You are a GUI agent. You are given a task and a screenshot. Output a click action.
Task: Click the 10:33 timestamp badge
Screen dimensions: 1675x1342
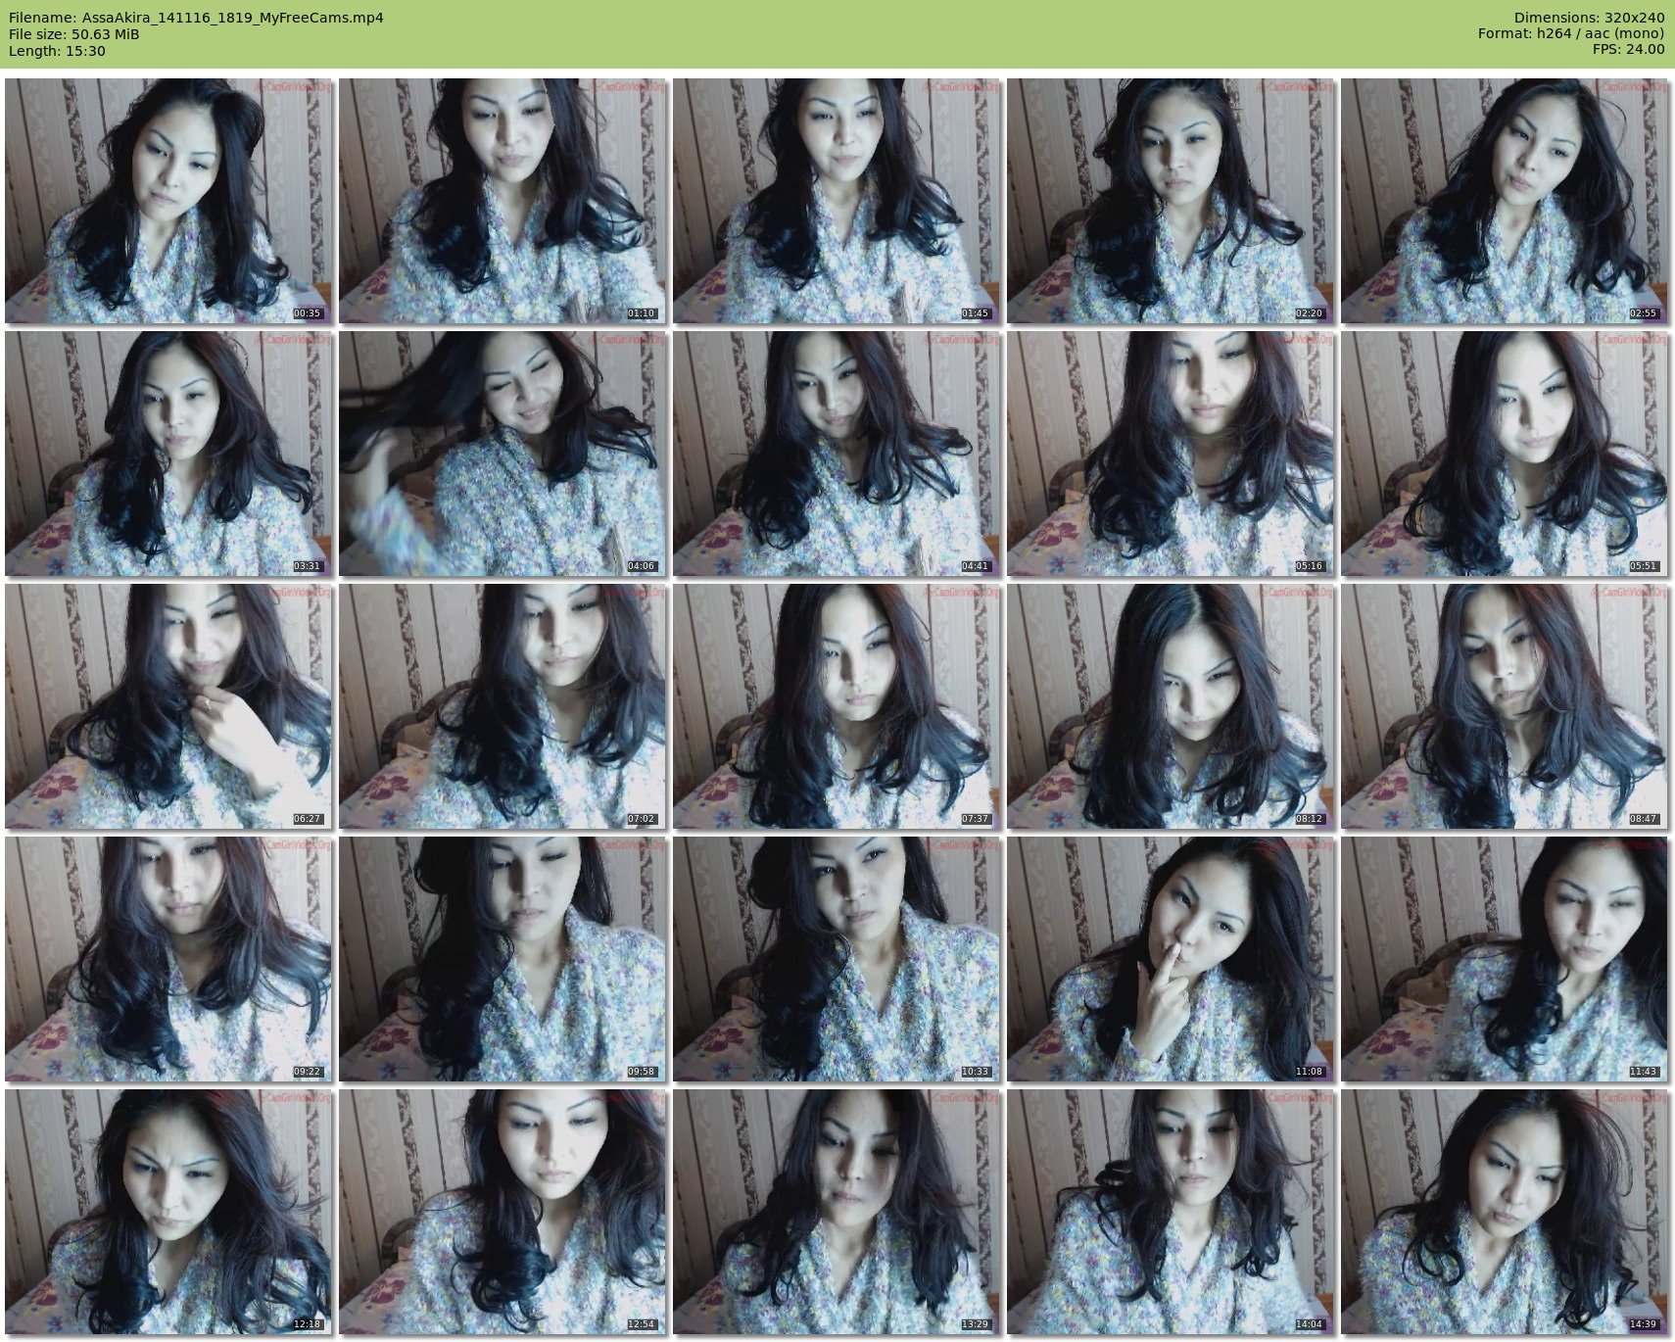tap(975, 1072)
